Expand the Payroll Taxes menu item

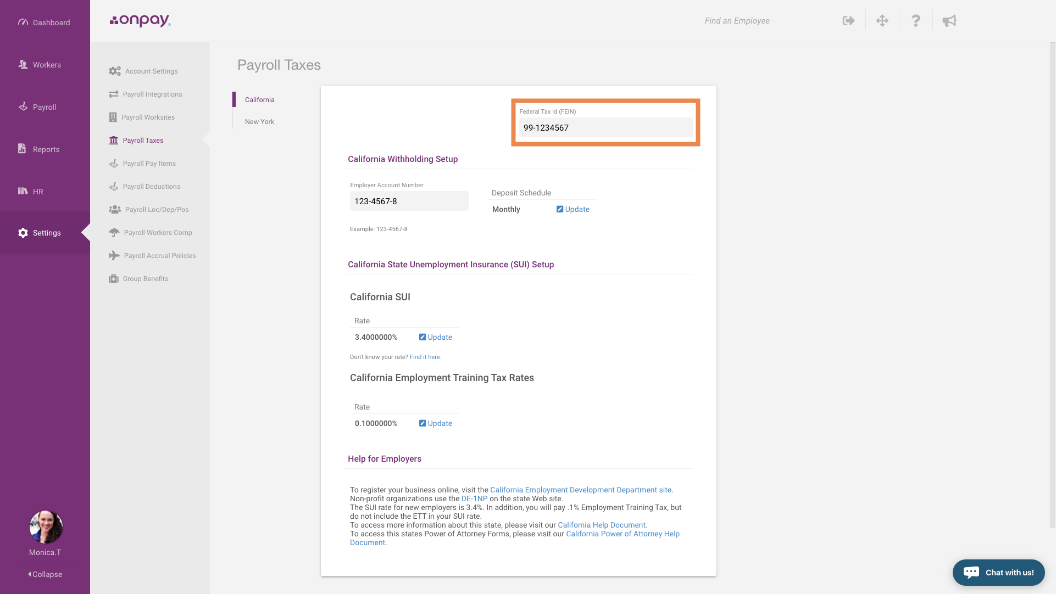click(x=143, y=140)
